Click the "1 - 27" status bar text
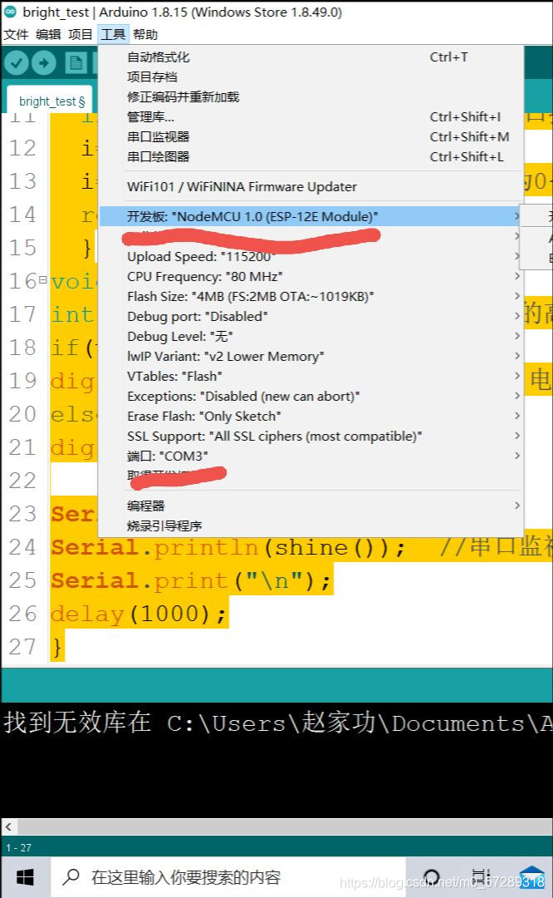Viewport: 553px width, 898px height. click(x=19, y=847)
